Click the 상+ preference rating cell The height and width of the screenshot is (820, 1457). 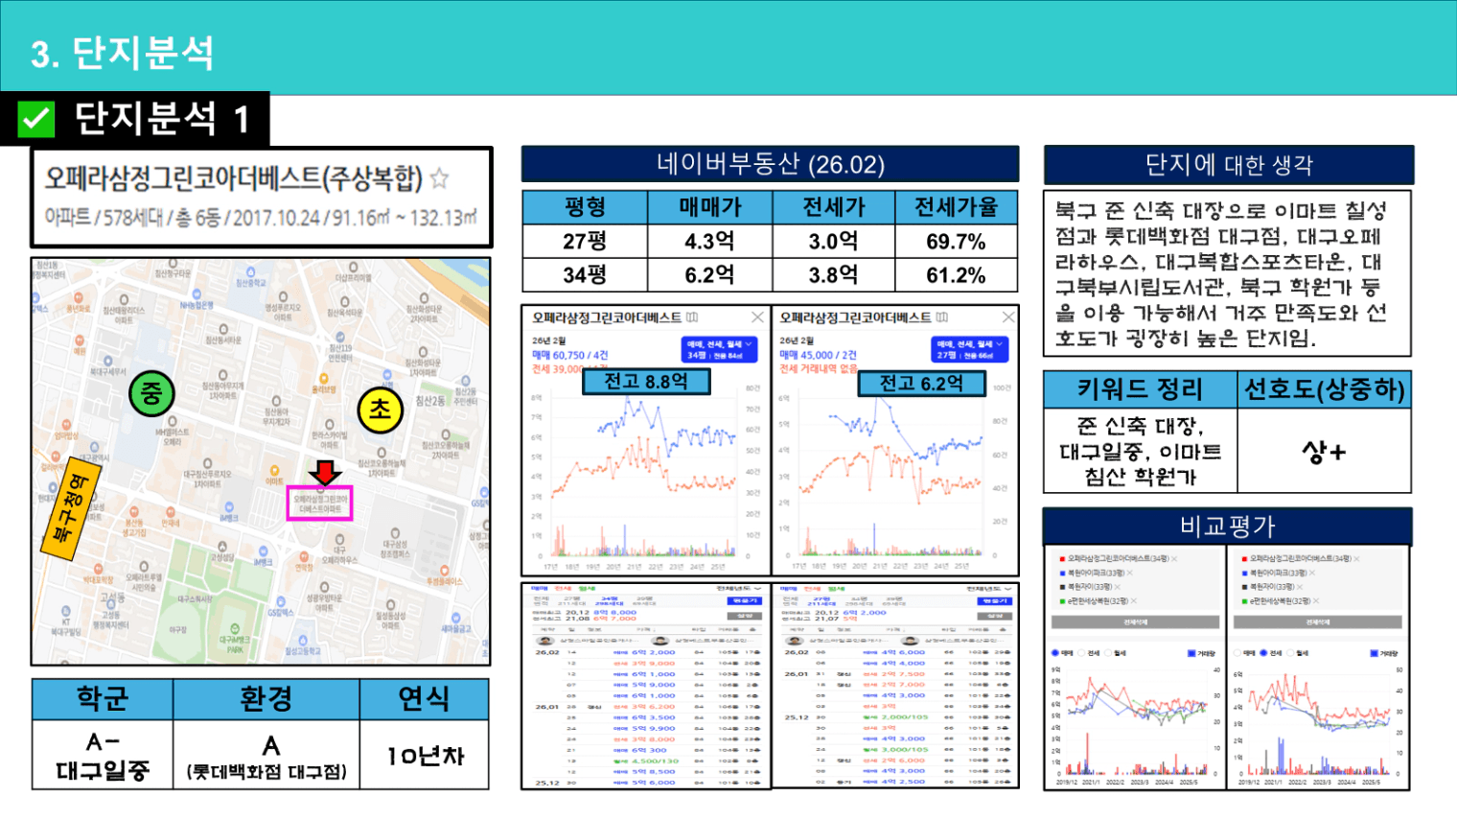click(1324, 451)
